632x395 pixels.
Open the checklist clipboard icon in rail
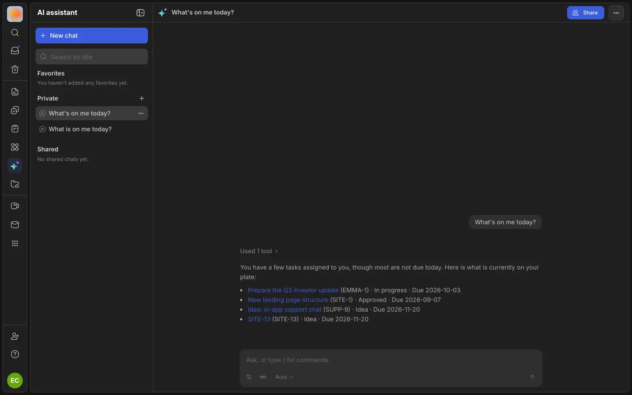[x=15, y=129]
